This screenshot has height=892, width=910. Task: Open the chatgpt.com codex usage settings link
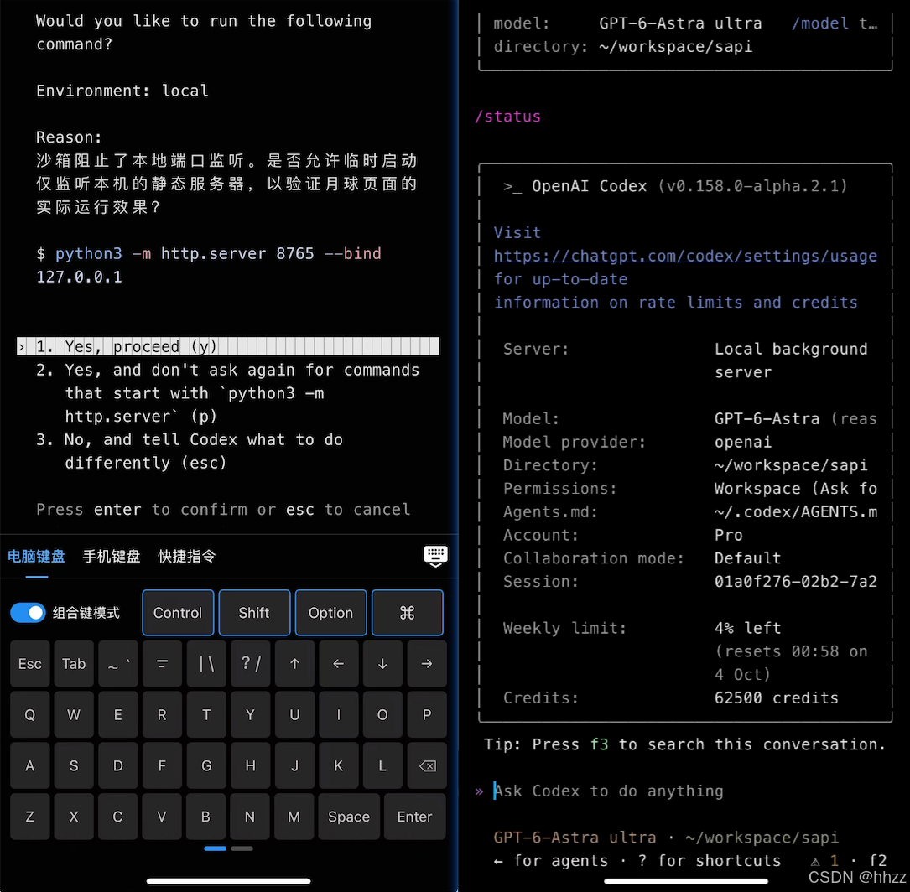pyautogui.click(x=685, y=256)
